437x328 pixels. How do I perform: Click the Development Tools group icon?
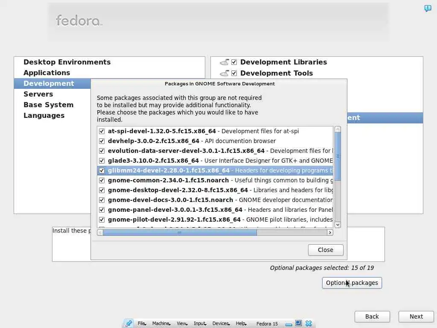224,73
